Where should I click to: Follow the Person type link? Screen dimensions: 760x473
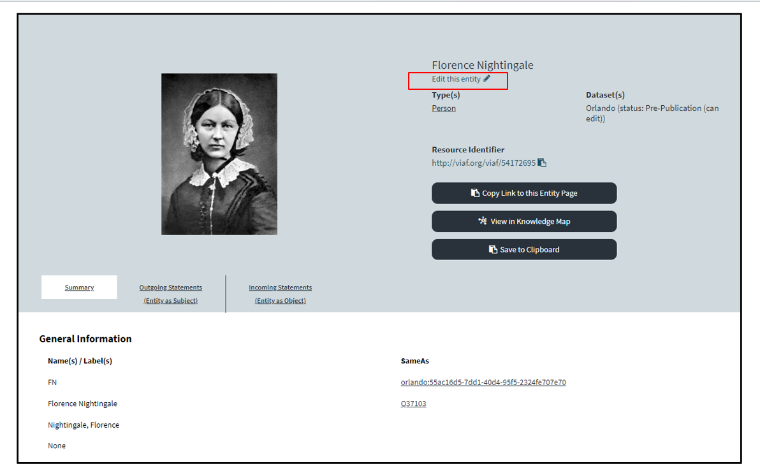coord(444,108)
